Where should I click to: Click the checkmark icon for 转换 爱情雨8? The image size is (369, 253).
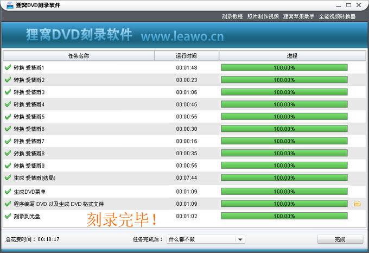tap(8, 153)
